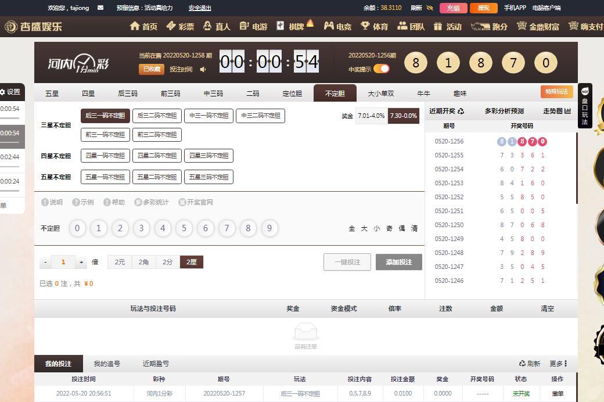Refresh recent draws icon next to 近期开奖
Image resolution: width=604 pixels, height=402 pixels.
click(x=461, y=111)
